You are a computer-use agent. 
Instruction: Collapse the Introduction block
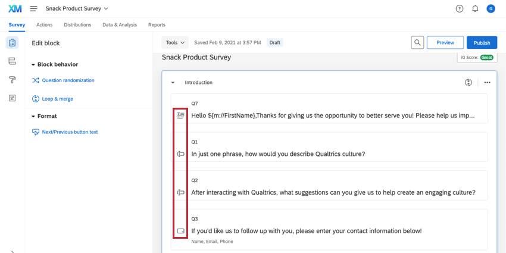click(x=173, y=83)
